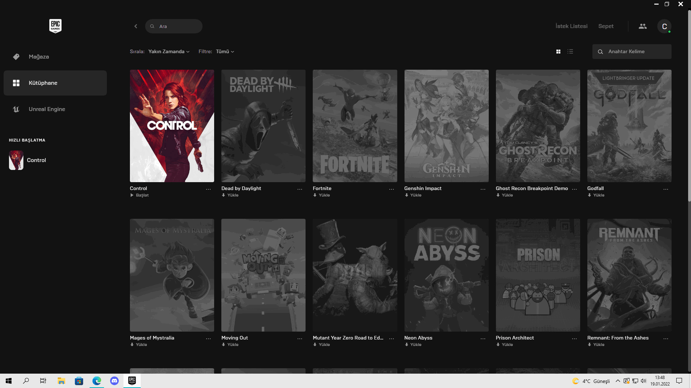The image size is (691, 388).
Task: Focus the Ara search field
Action: [x=174, y=26]
